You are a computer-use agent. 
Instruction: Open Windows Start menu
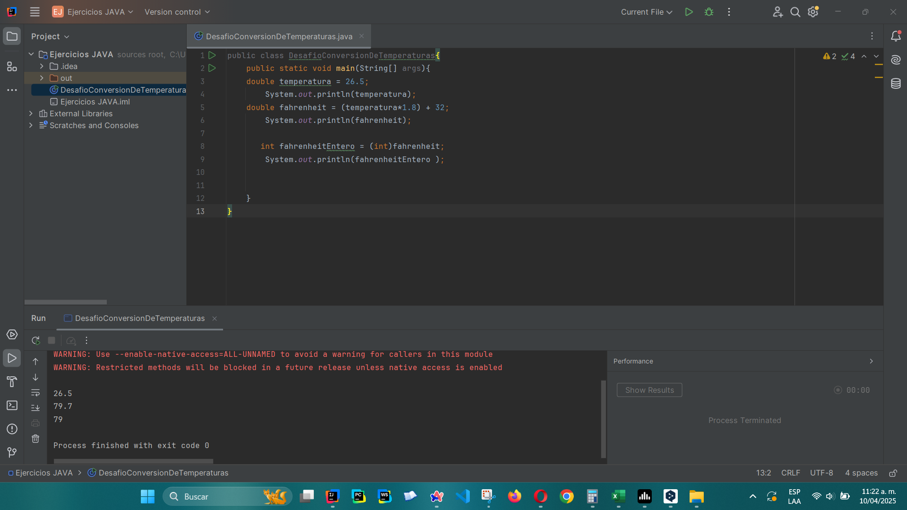[147, 496]
